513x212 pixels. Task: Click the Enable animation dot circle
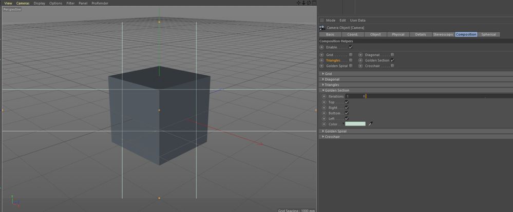(321, 47)
